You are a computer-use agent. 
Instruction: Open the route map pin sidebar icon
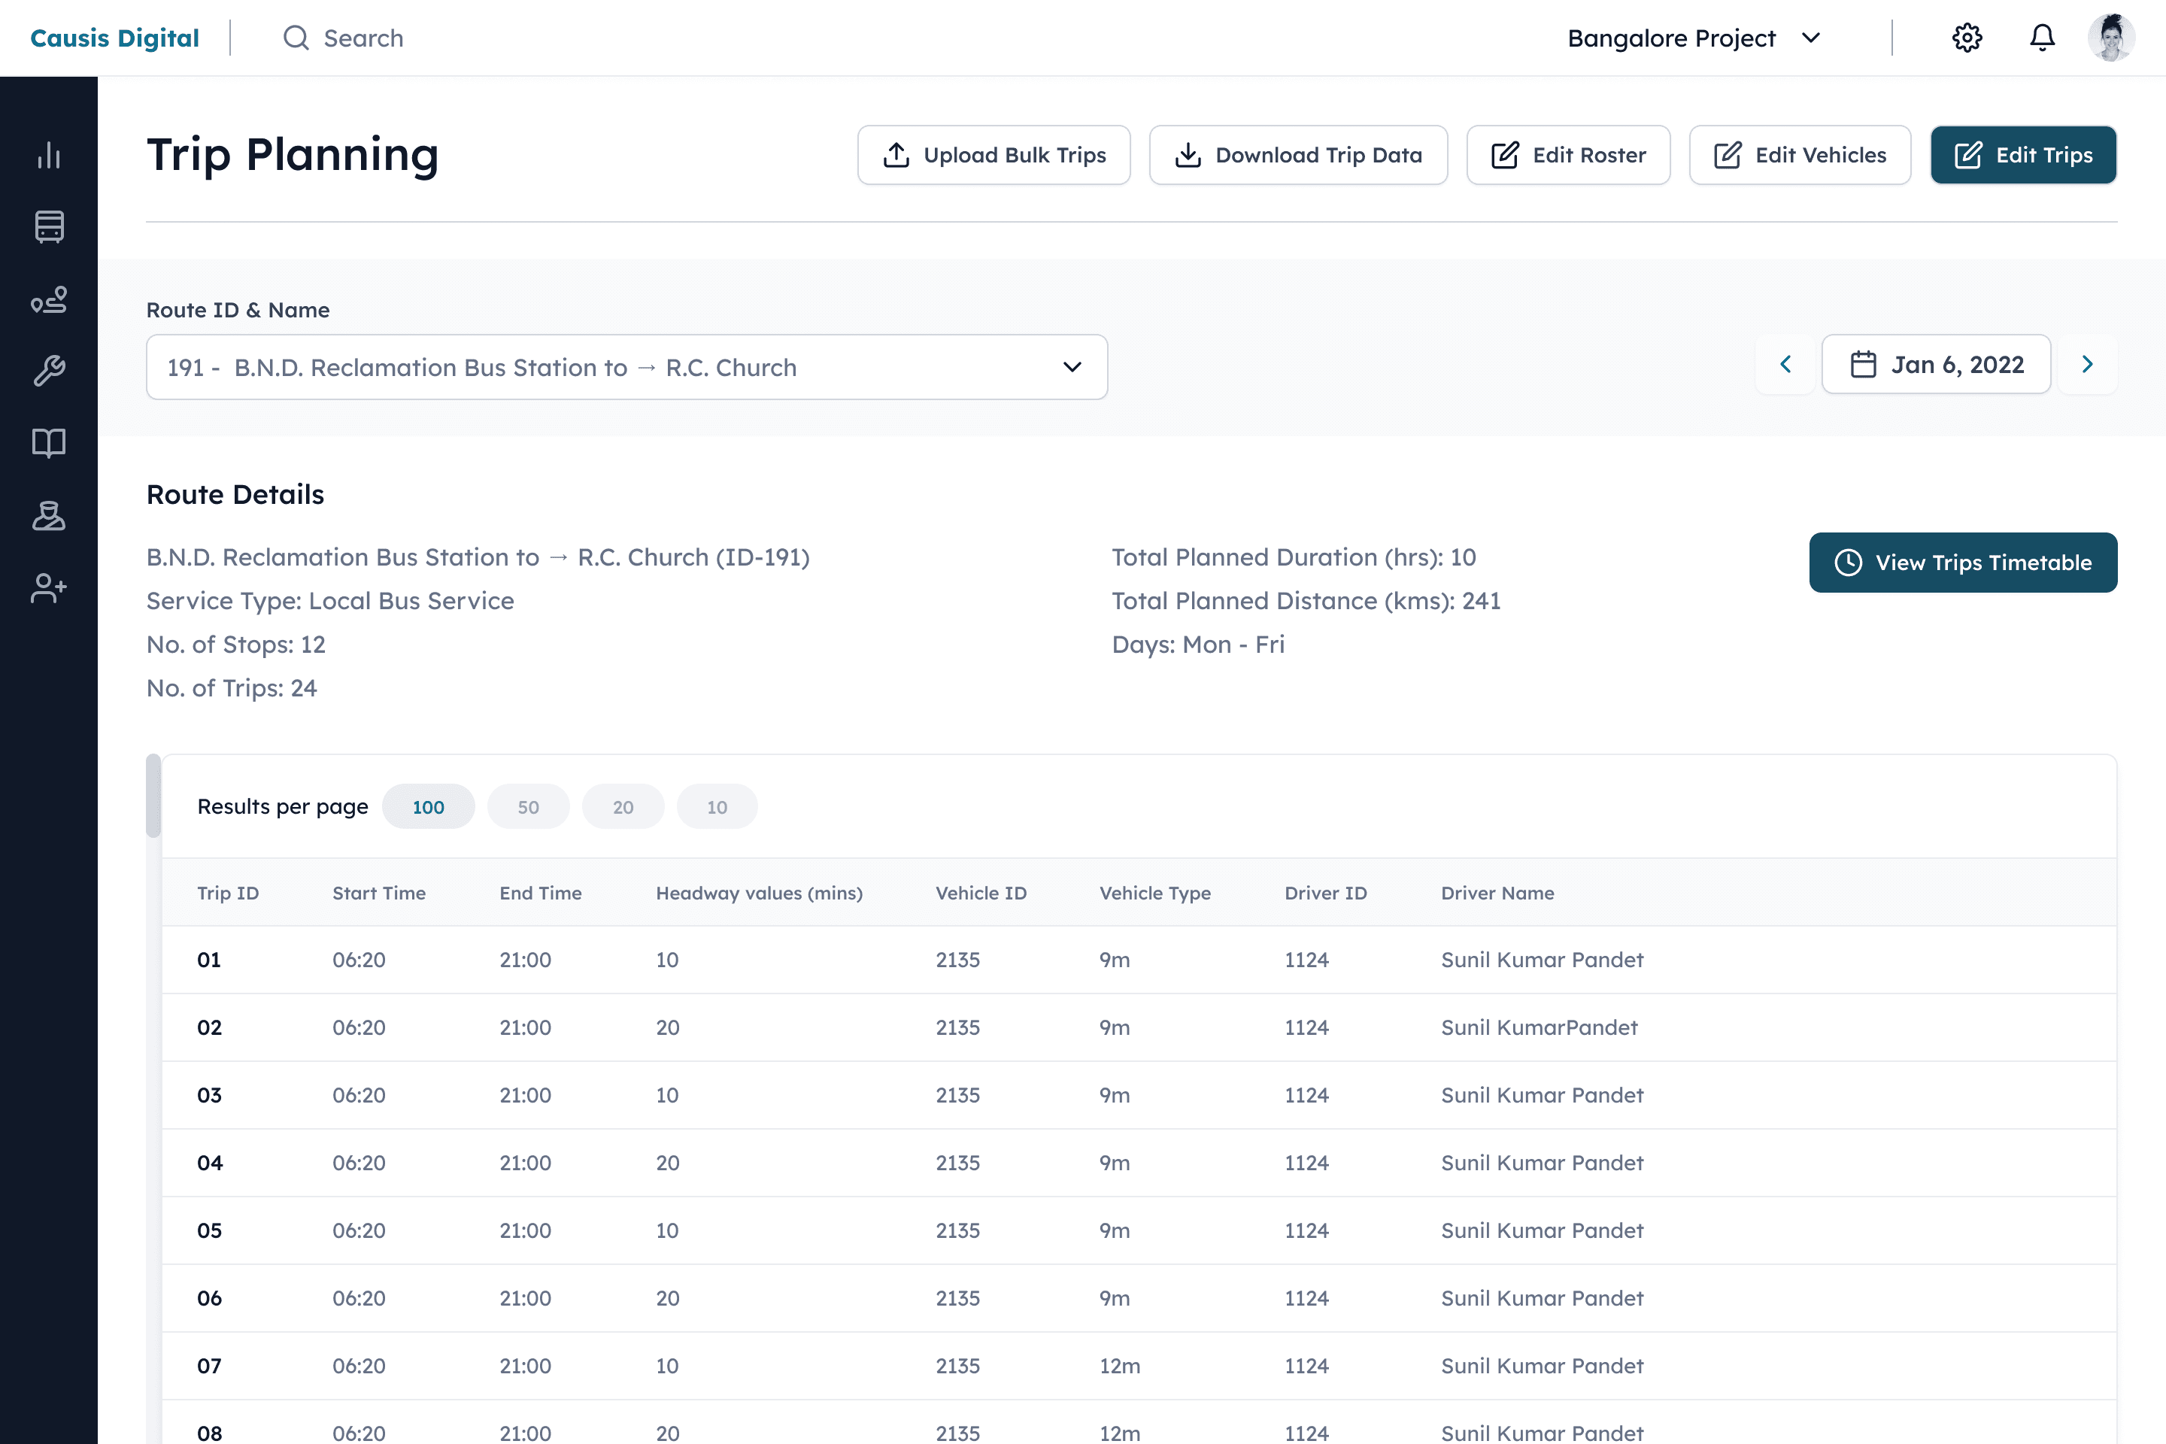pos(49,299)
